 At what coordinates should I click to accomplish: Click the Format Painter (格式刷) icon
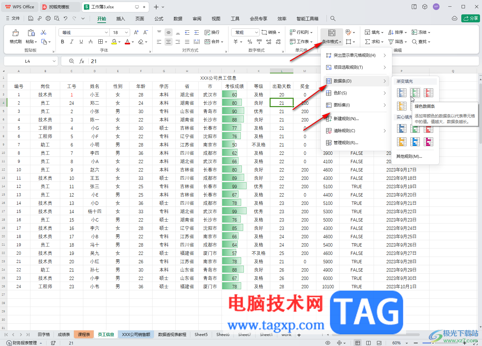pos(15,33)
